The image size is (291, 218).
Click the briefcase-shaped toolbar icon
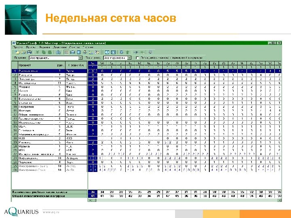(73, 52)
